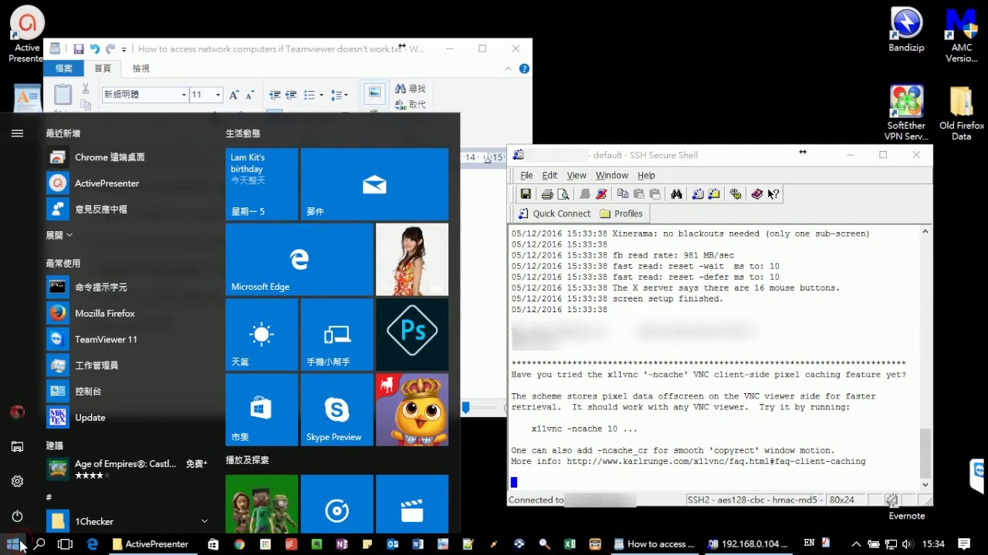988x555 pixels.
Task: Open the Window menu in SSH Secure Shell
Action: point(612,175)
